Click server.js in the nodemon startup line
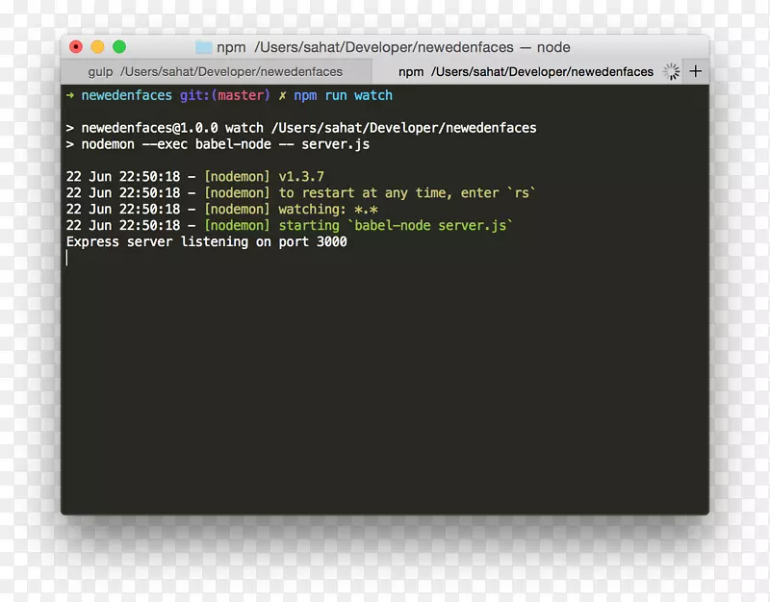The image size is (770, 602). pyautogui.click(x=474, y=225)
